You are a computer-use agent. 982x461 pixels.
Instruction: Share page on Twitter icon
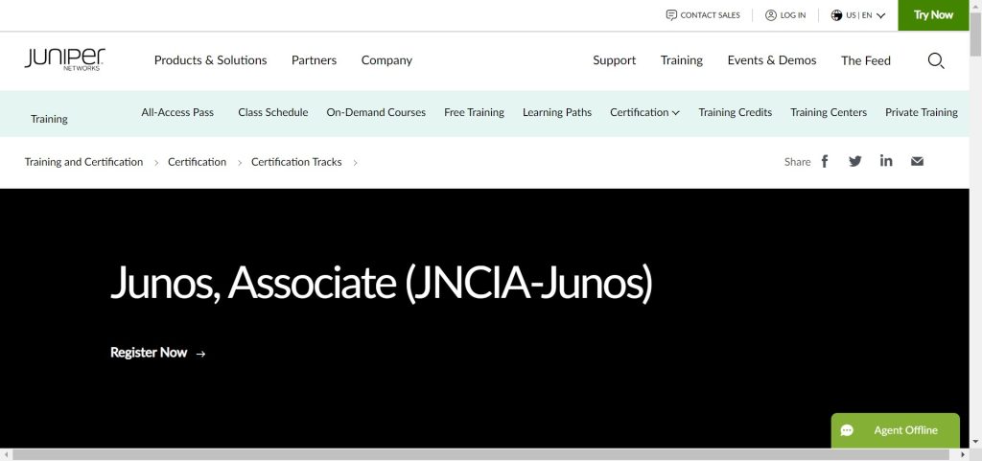[854, 161]
